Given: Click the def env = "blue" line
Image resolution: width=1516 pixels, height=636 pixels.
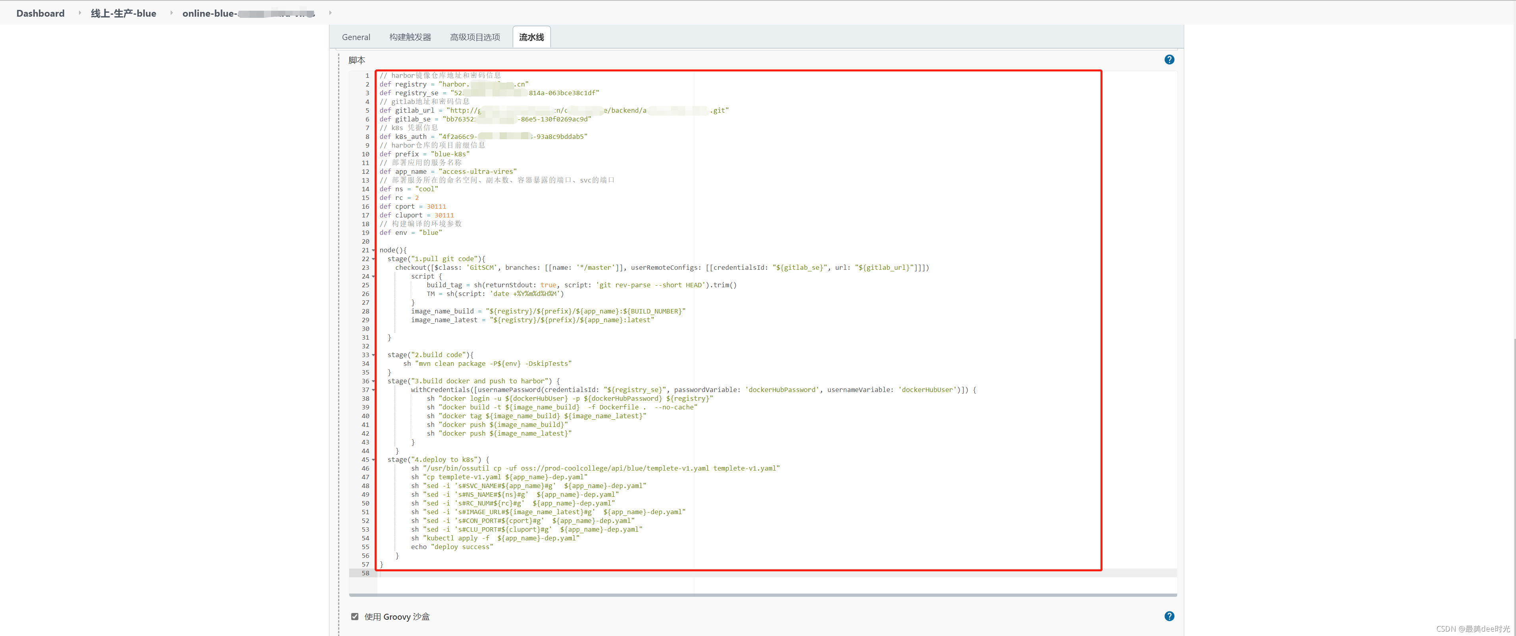Looking at the screenshot, I should [x=411, y=232].
